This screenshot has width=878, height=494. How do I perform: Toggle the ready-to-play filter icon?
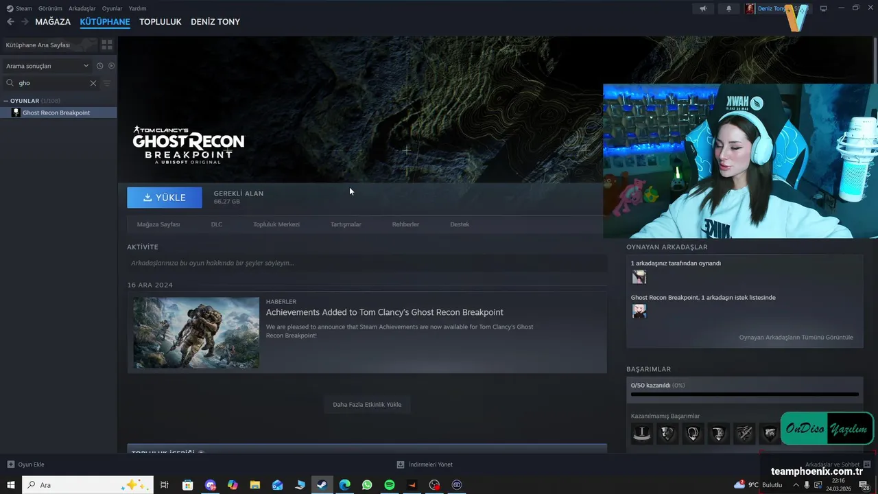click(x=111, y=66)
